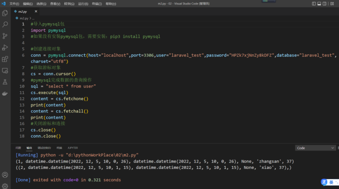
Task: Click the VS Code logo icon
Action: pos(3,3)
